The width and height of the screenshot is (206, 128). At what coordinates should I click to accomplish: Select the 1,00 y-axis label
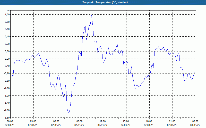[7, 15]
